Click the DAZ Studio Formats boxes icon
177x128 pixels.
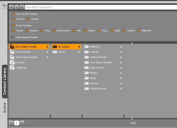point(12,47)
